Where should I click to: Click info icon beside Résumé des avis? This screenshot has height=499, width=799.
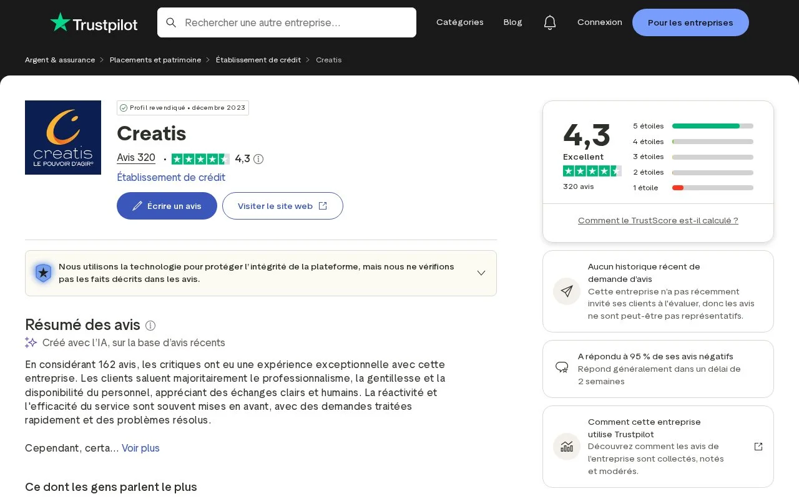point(150,326)
